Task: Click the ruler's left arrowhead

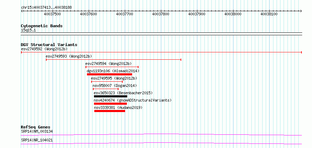Action: click(22, 11)
